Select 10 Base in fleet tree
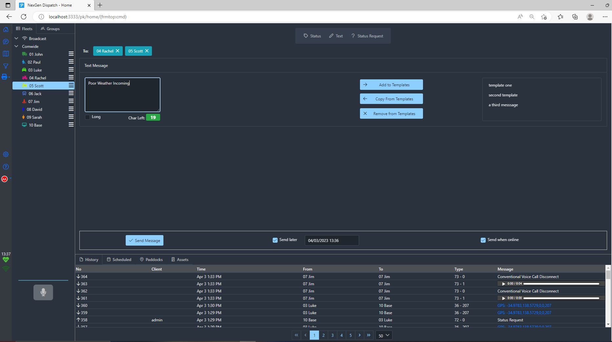612x342 pixels. click(35, 125)
